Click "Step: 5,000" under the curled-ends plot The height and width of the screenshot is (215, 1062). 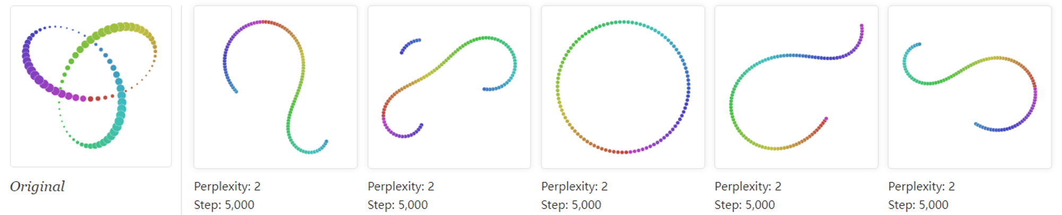pyautogui.click(x=398, y=205)
